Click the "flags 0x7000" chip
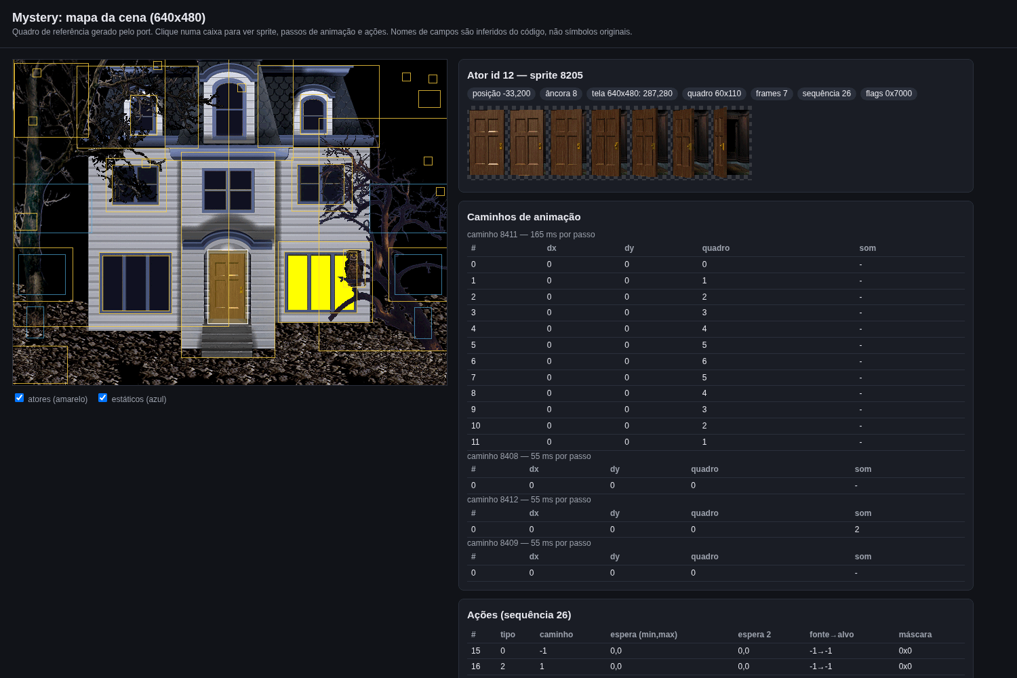1017x678 pixels. (x=889, y=94)
